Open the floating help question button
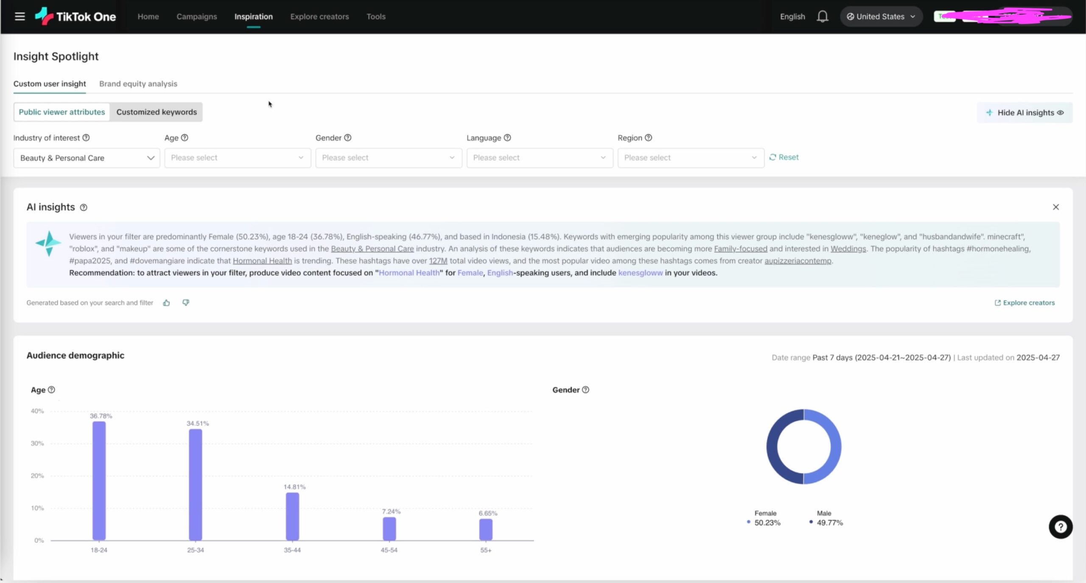The width and height of the screenshot is (1086, 583). pos(1060,527)
